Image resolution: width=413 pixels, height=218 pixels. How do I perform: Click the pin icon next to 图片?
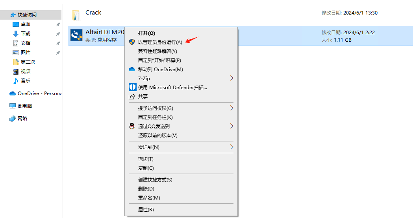(58, 53)
